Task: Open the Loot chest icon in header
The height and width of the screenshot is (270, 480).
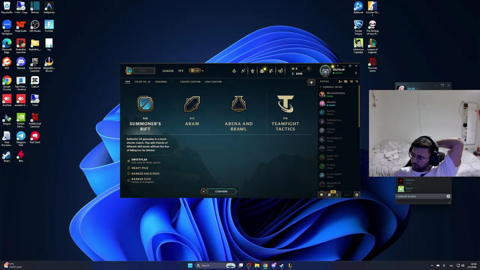Action: coord(262,71)
